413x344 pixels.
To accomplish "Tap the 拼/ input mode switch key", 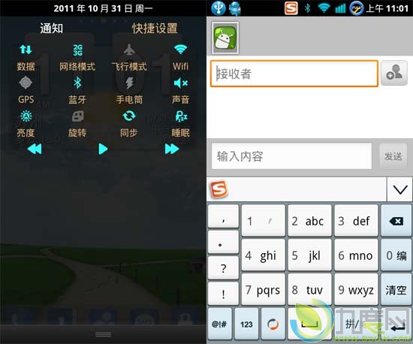I will 357,324.
